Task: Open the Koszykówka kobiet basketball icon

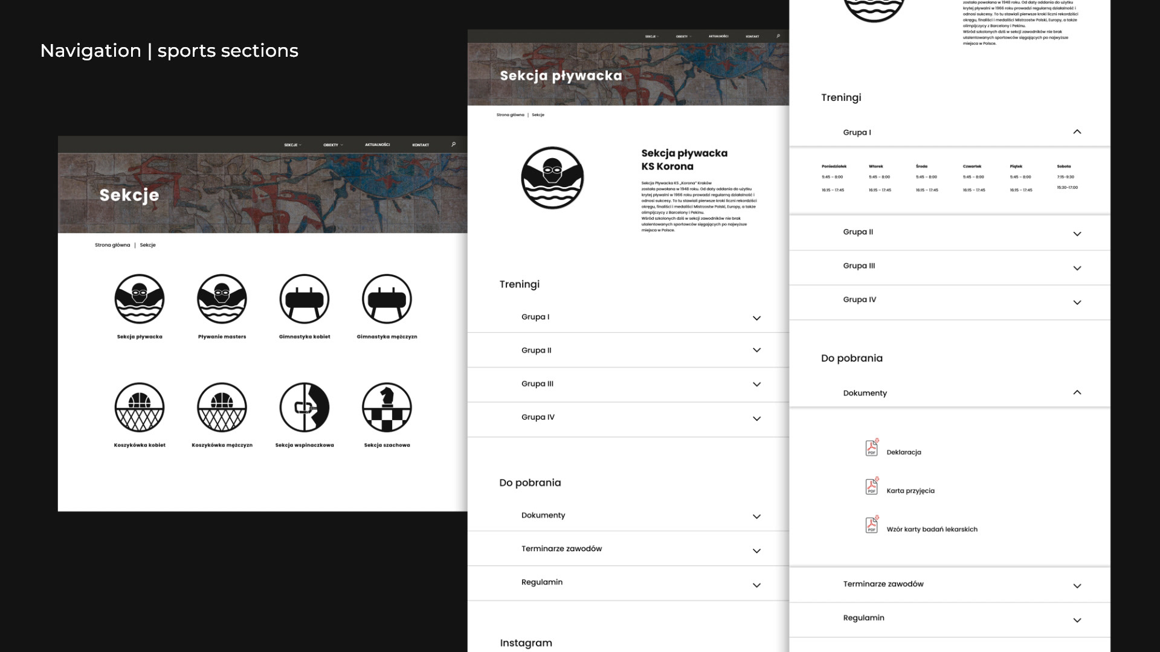Action: click(140, 407)
